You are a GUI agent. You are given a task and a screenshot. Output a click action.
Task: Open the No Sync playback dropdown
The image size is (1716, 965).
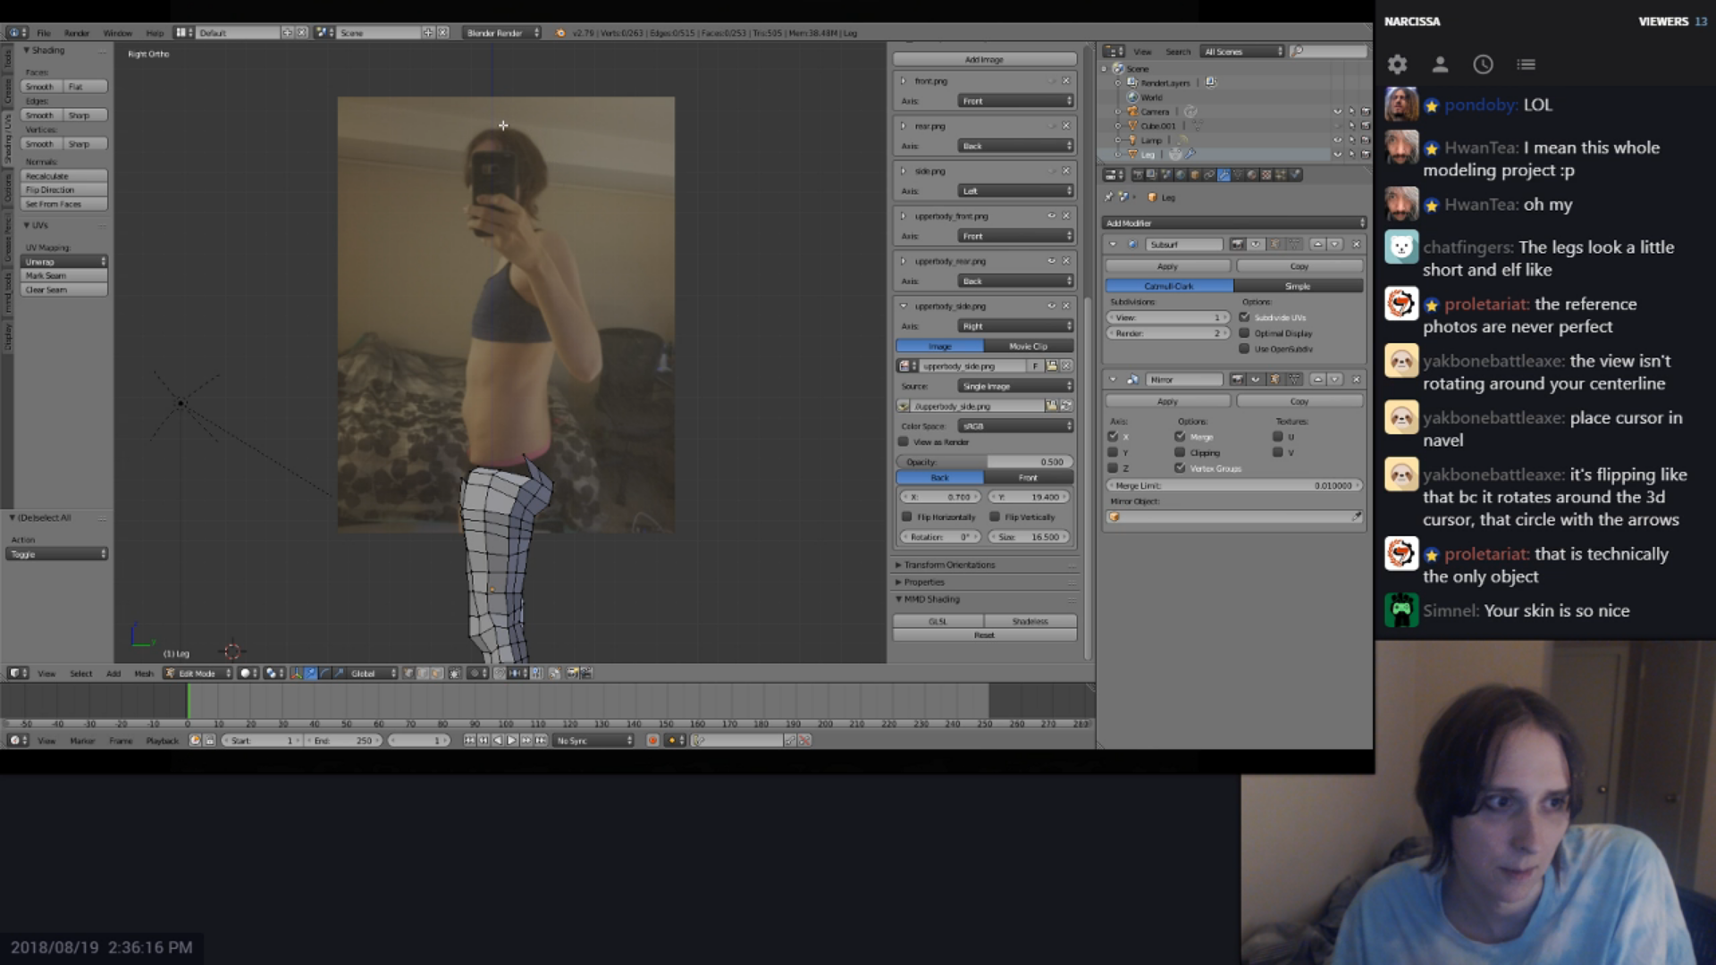(x=593, y=740)
